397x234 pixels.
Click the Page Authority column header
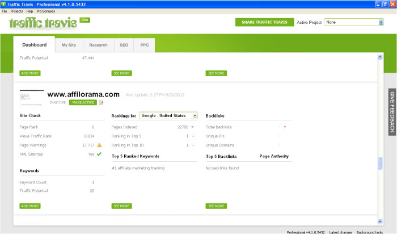(x=274, y=156)
